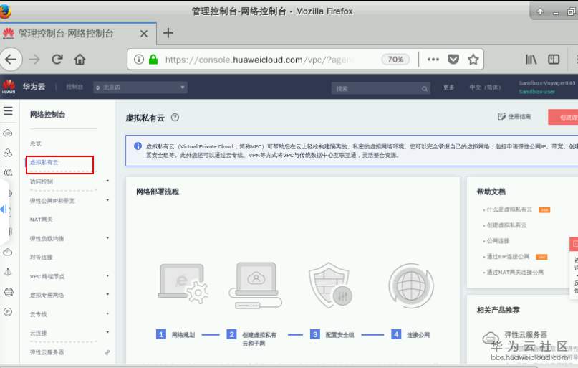Open help doc 什么是虚拟私有云
Viewport: 578px width, 368px height.
[x=509, y=209]
